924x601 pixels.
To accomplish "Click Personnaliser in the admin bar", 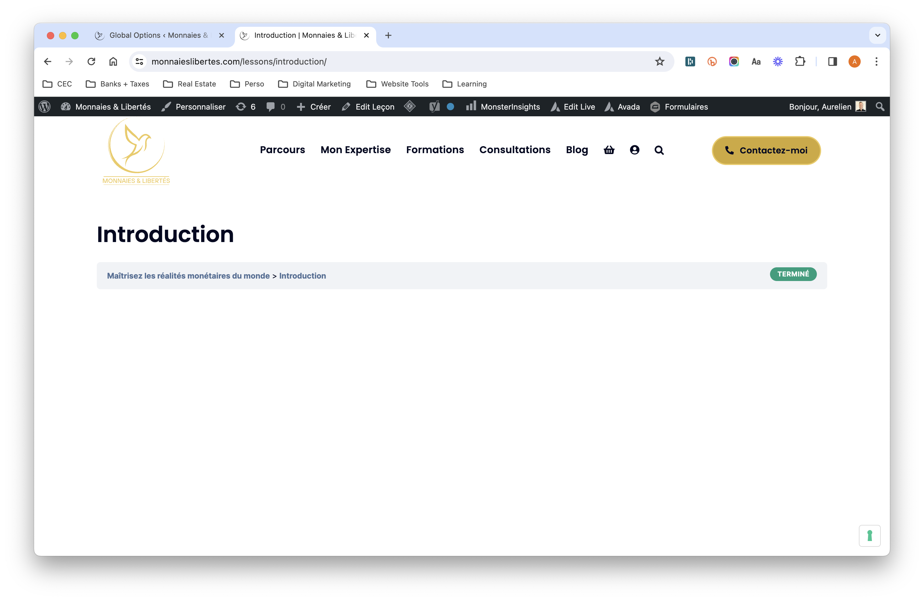I will pyautogui.click(x=193, y=107).
